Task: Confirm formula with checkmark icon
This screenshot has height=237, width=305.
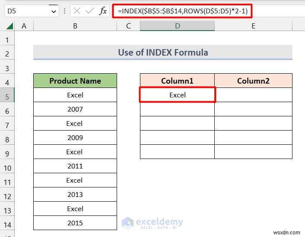Action: [x=90, y=11]
